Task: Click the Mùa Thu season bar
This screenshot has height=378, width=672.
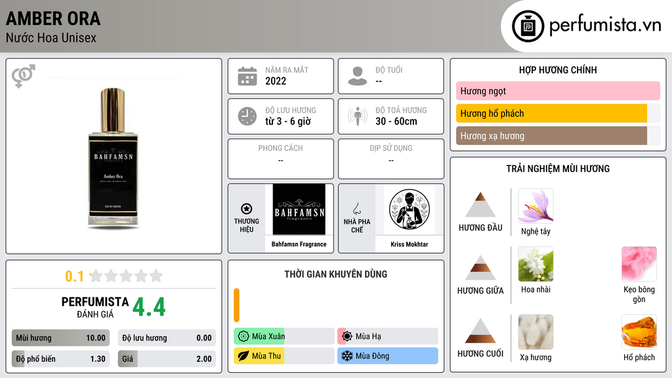Action: click(x=284, y=356)
